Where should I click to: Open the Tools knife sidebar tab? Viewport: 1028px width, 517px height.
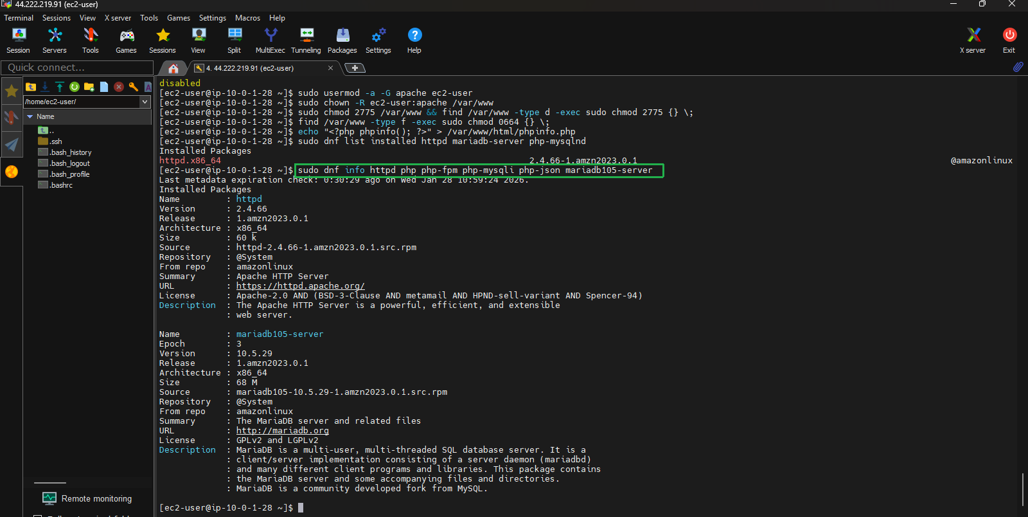coord(12,118)
